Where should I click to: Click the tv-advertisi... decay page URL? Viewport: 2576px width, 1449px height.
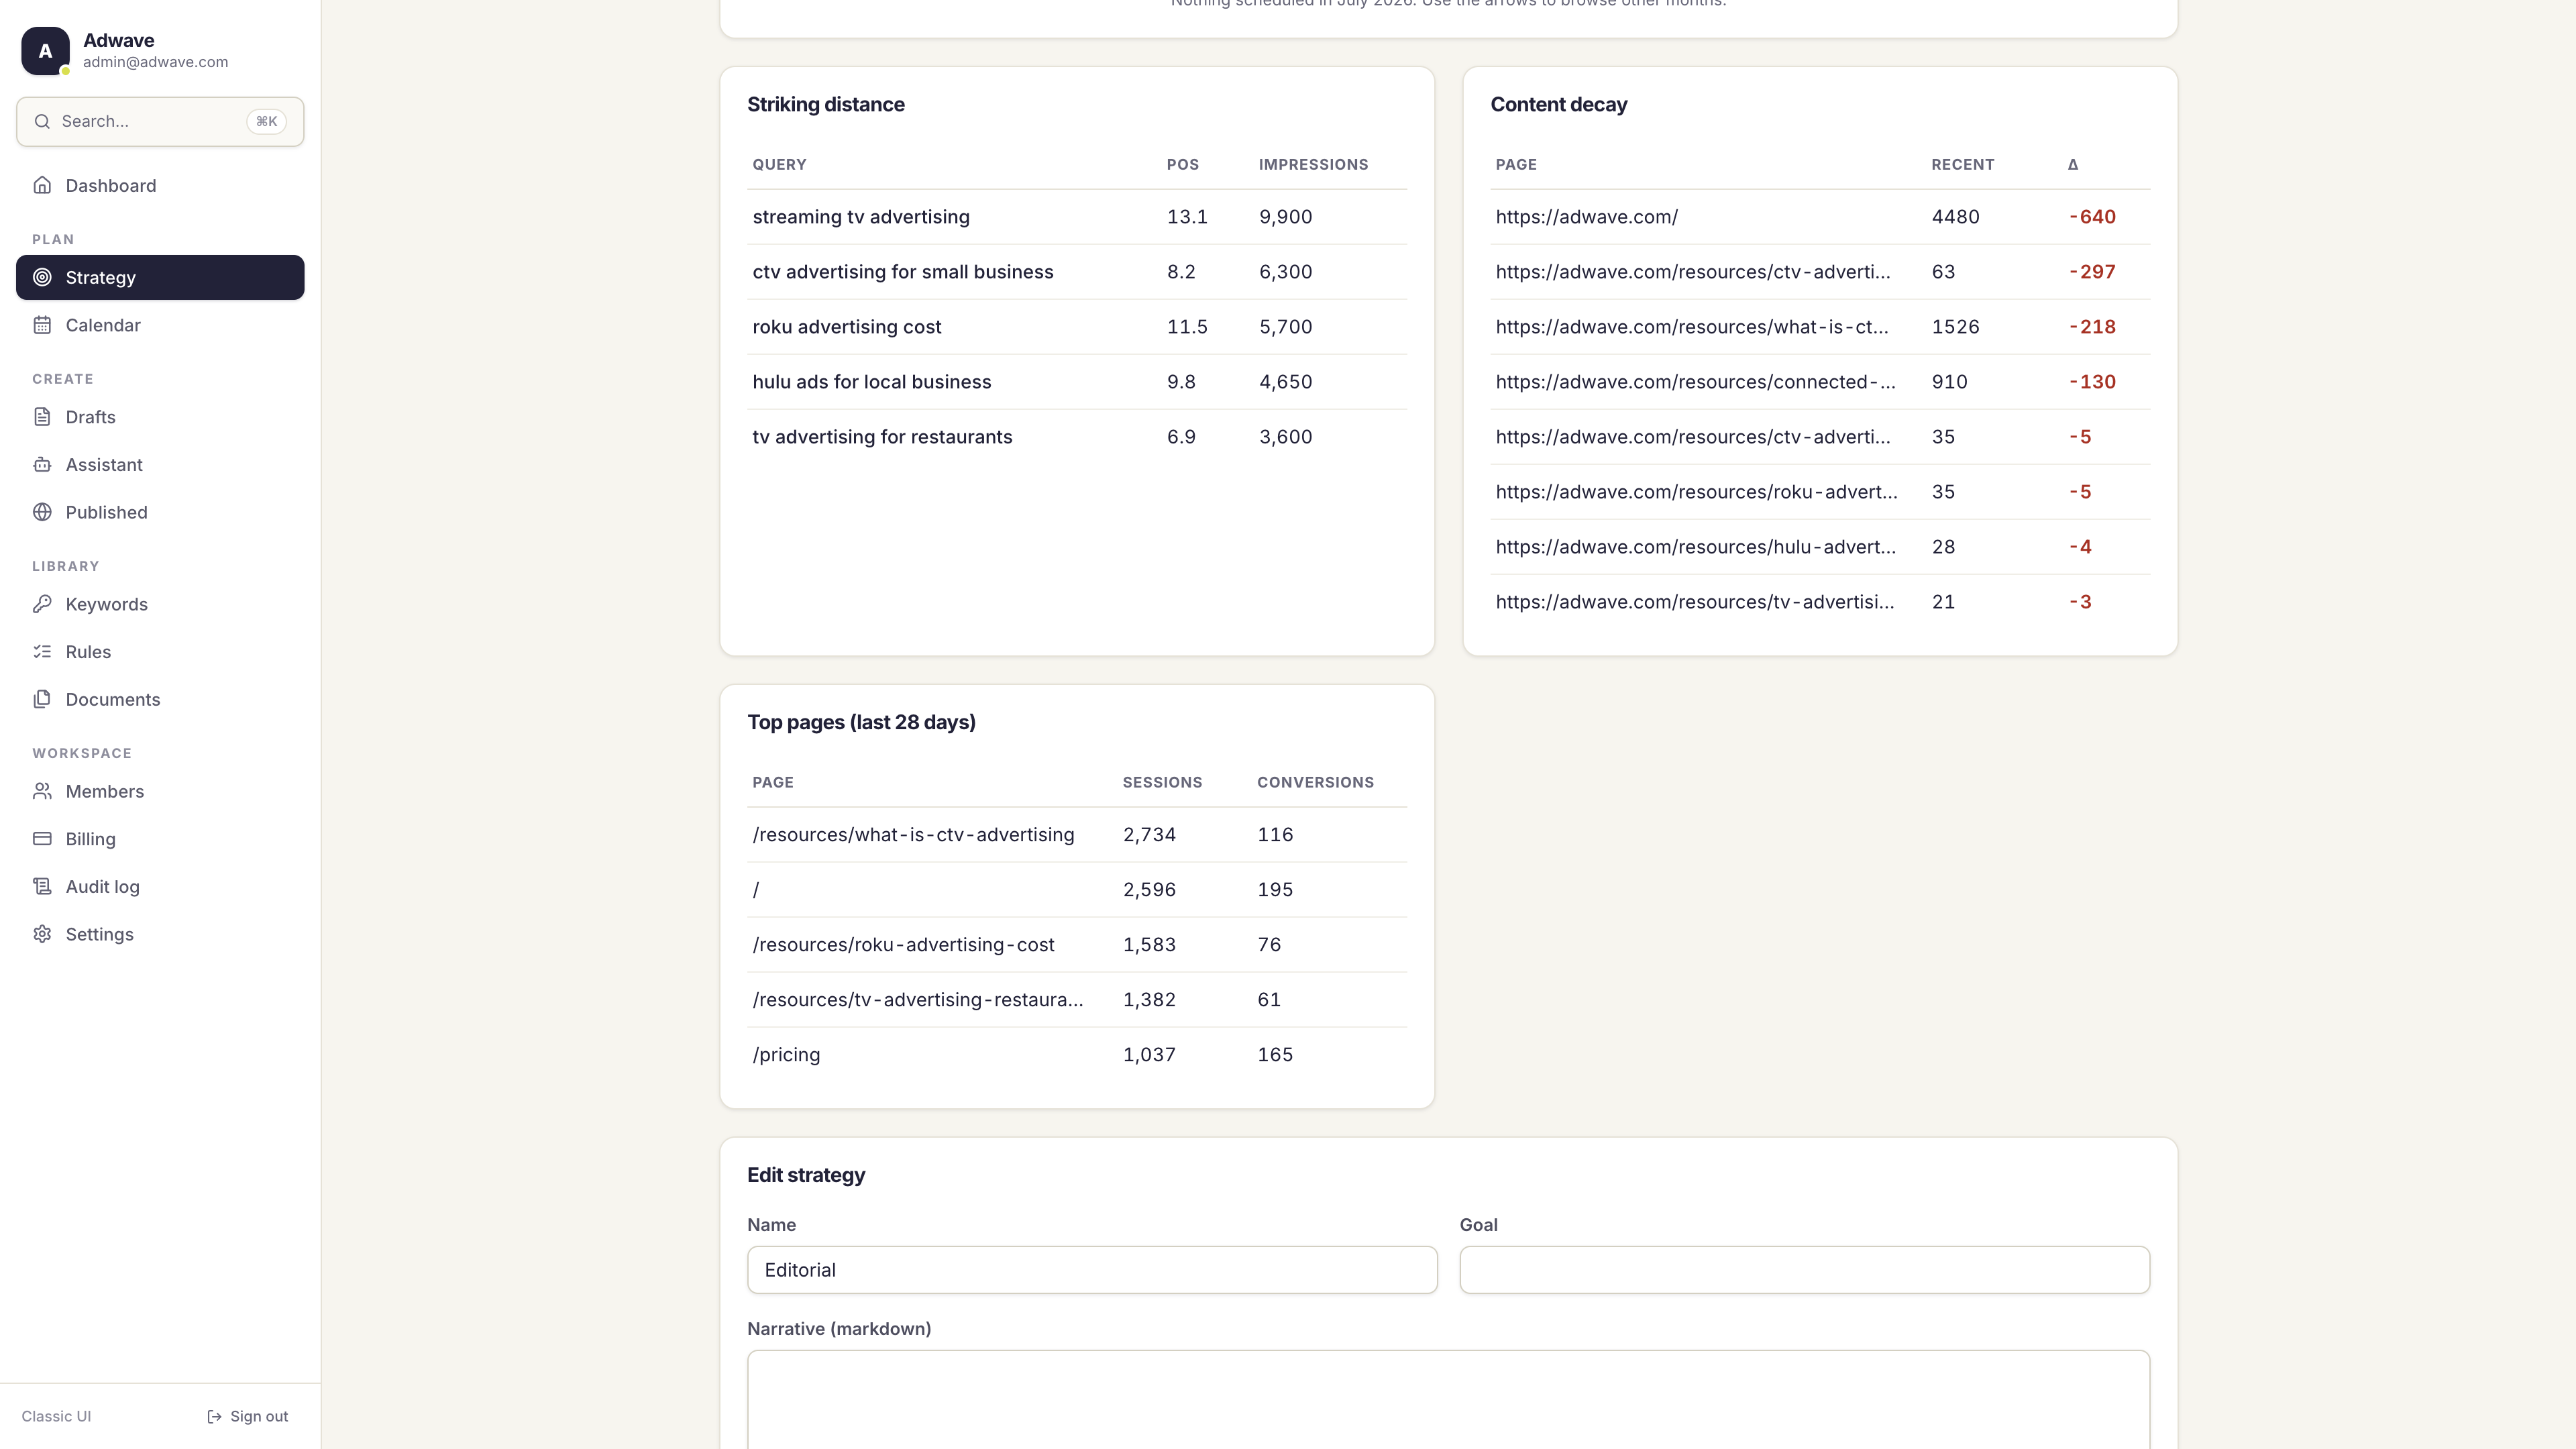pyautogui.click(x=1694, y=602)
